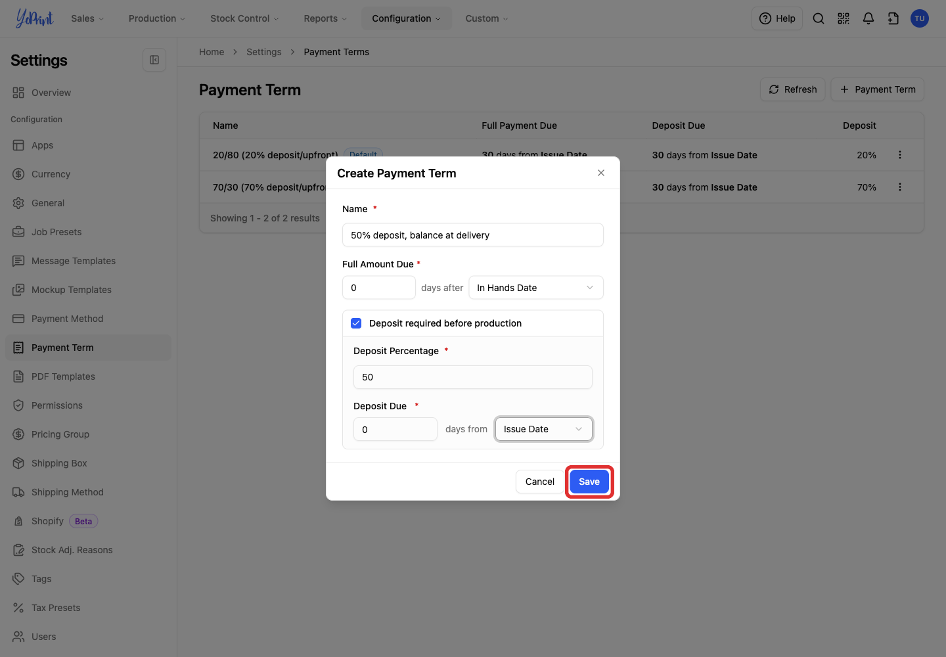Open row options for 20% deposit term
The image size is (946, 657).
(x=900, y=155)
